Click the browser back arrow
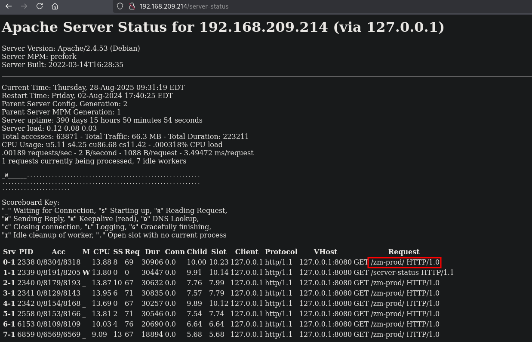 coord(9,6)
